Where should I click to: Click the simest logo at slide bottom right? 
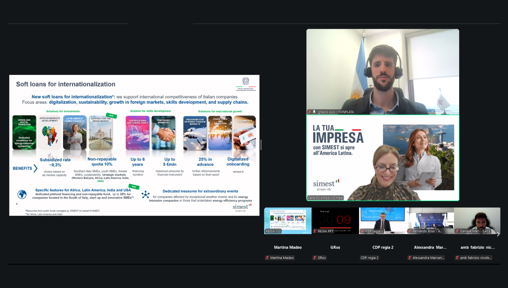coord(242,207)
